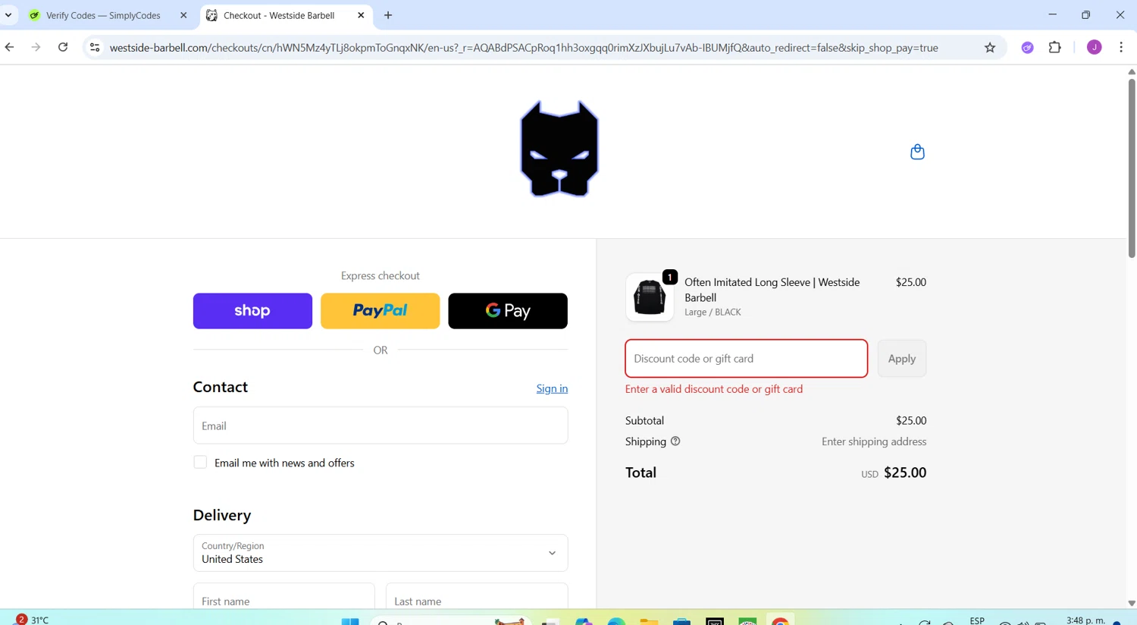Image resolution: width=1137 pixels, height=625 pixels.
Task: Open the shopping bag cart icon
Action: point(917,152)
